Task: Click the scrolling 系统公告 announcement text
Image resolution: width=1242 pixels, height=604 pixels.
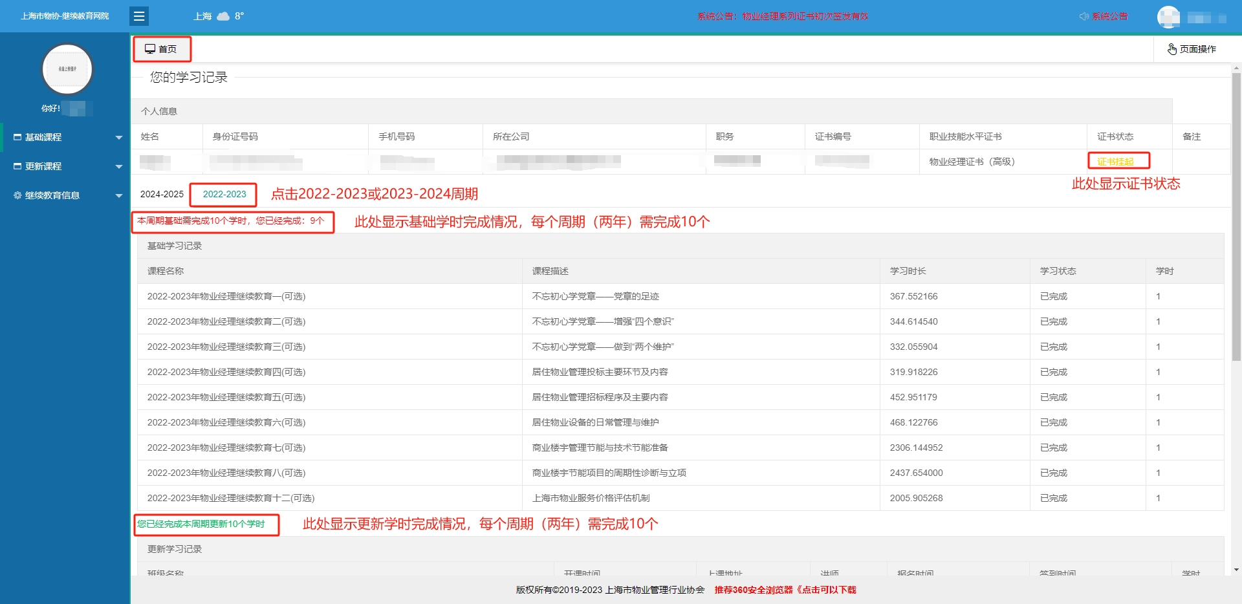Action: [x=784, y=16]
